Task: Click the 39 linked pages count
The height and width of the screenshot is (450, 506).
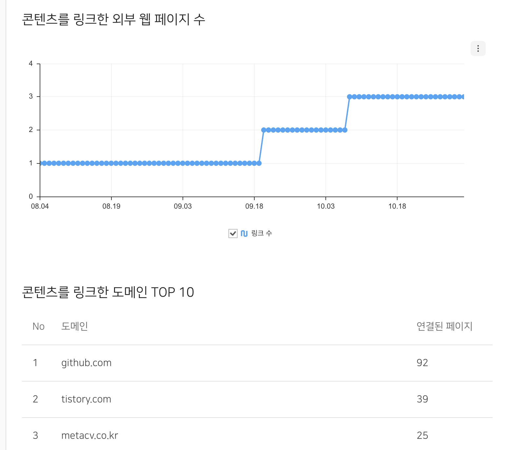Action: click(x=422, y=399)
